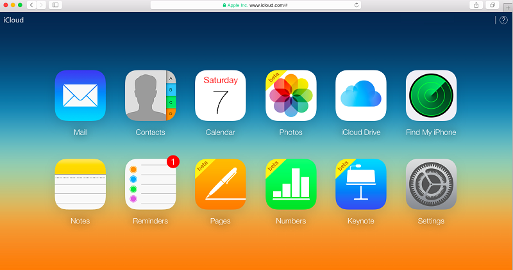Reload the page with the refresh icon

(357, 5)
